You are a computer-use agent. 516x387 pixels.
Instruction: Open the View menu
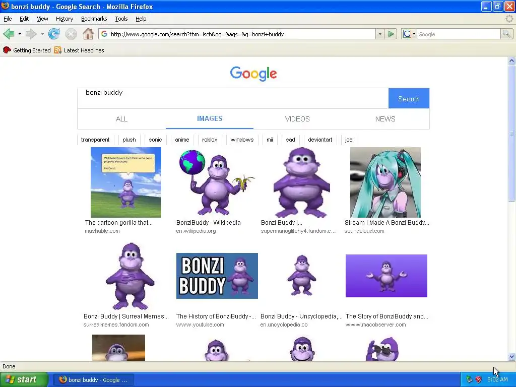(42, 19)
